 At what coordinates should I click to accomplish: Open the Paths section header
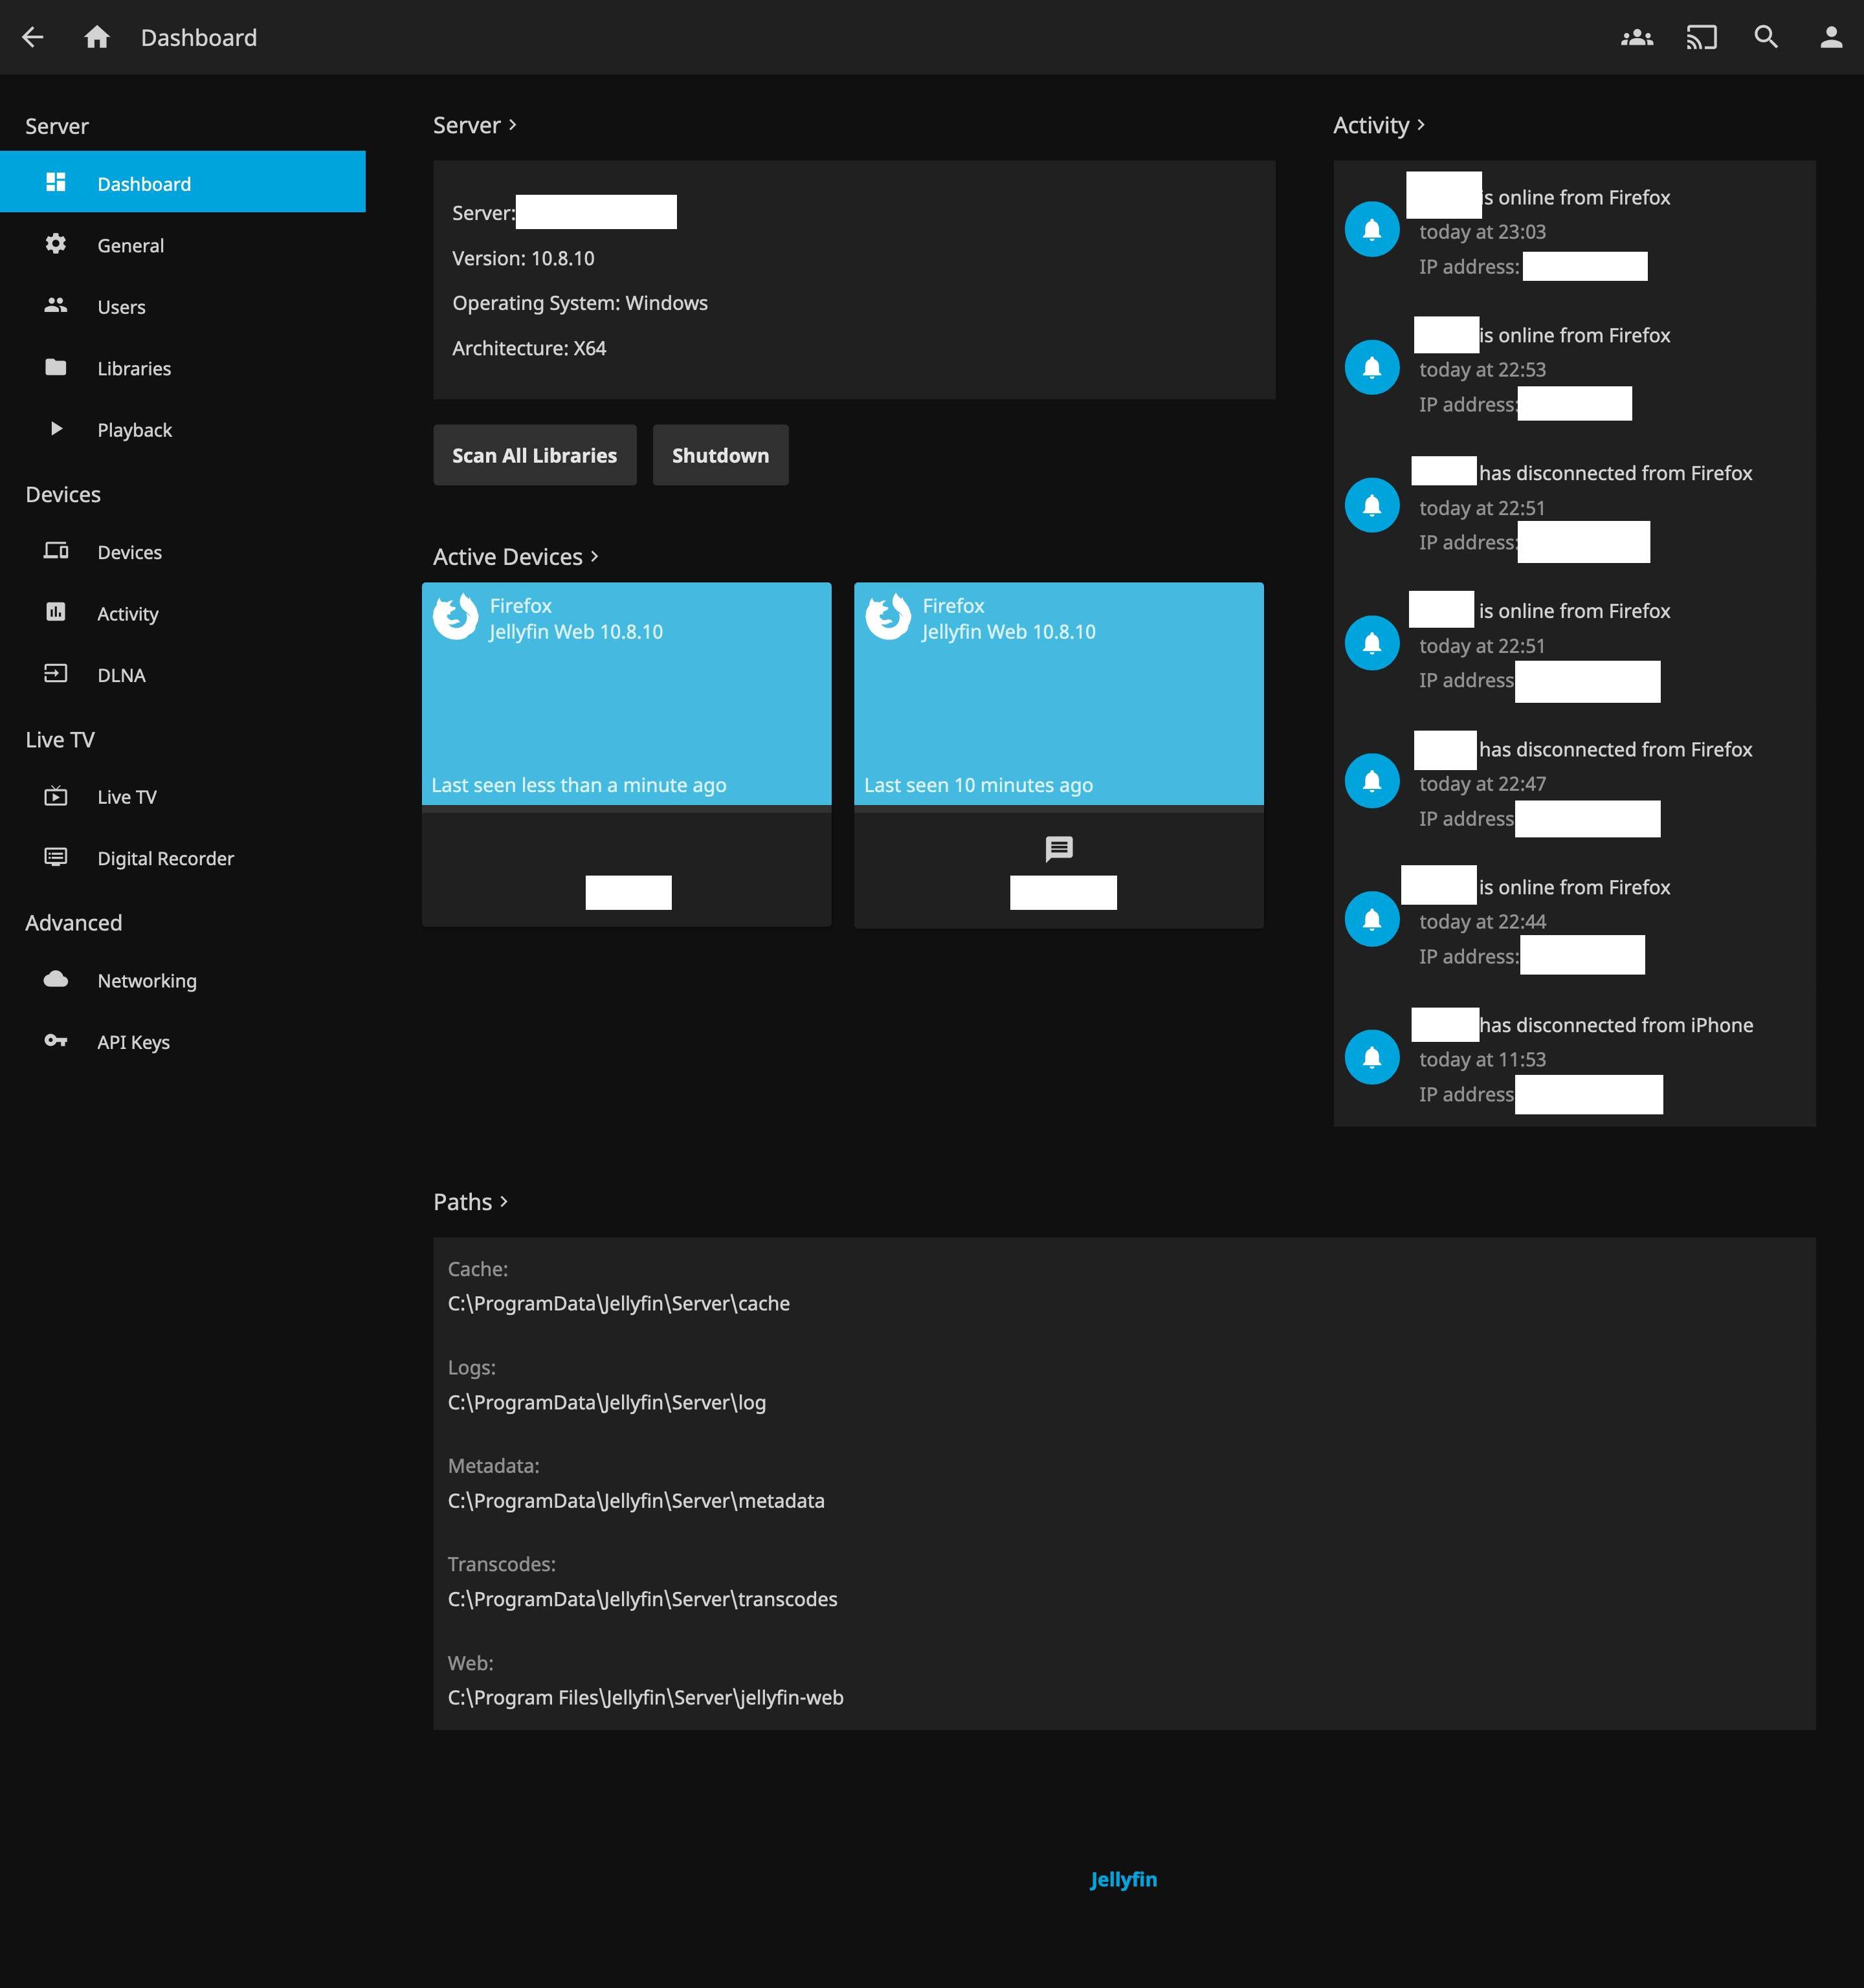click(470, 1202)
